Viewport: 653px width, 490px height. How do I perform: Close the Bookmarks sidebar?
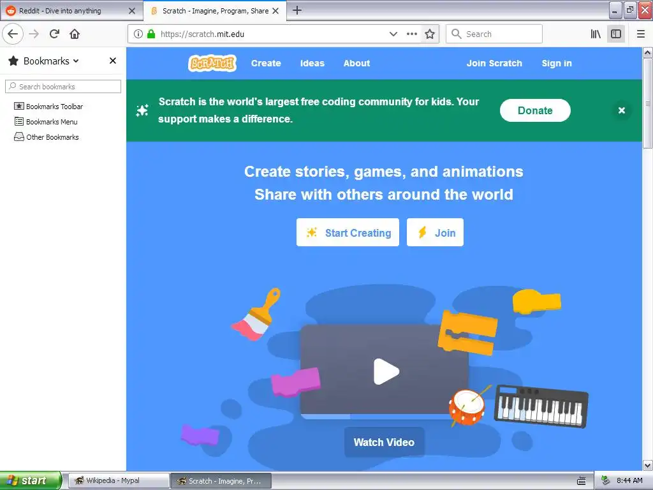coord(112,61)
